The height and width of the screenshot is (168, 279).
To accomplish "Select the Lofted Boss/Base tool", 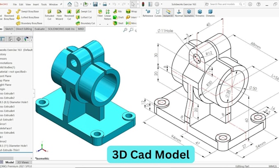I will 27,17.
